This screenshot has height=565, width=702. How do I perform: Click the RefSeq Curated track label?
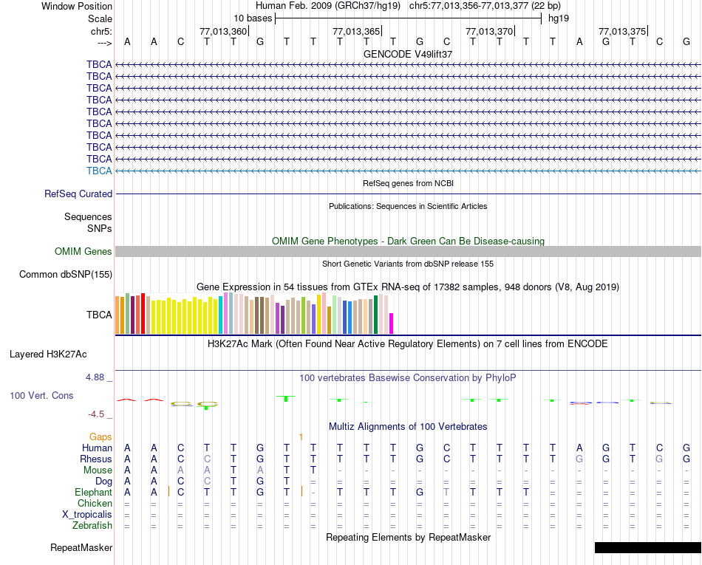78,194
